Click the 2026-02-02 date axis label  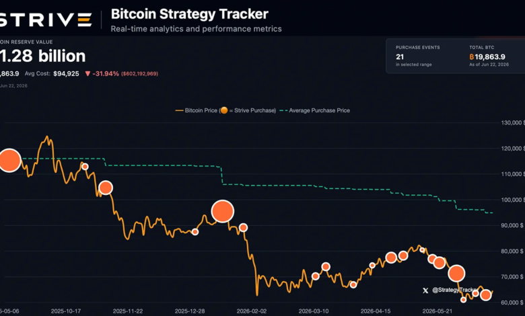pyautogui.click(x=252, y=311)
